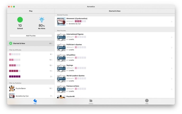Click the Famous writers puzzle icon
Image resolution: width=182 pixels, height=114 pixels.
pyautogui.click(x=61, y=89)
